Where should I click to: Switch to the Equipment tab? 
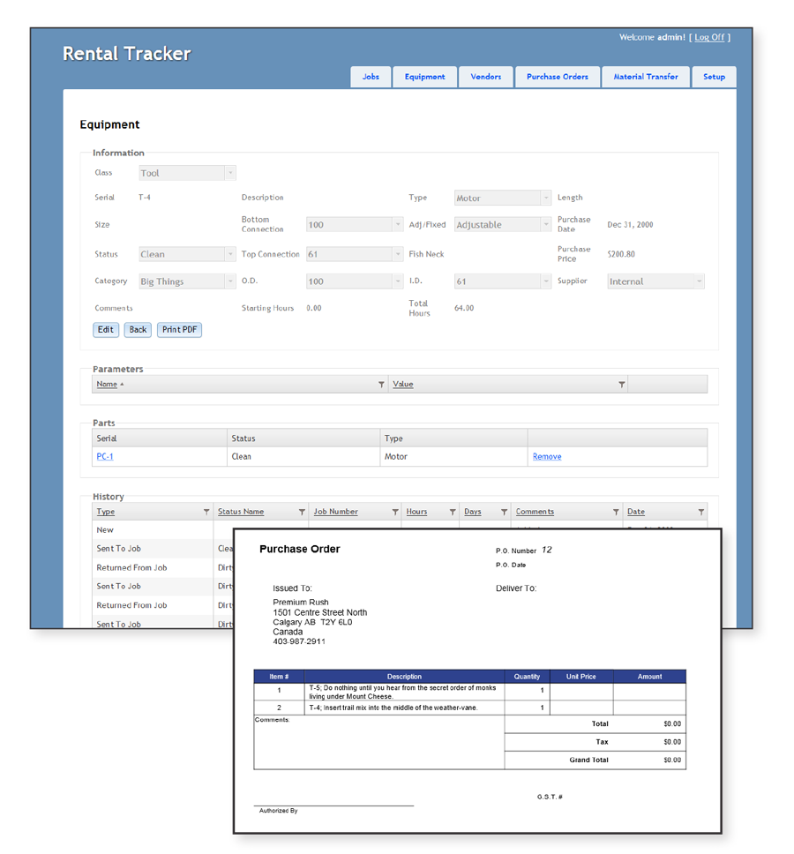click(x=424, y=77)
